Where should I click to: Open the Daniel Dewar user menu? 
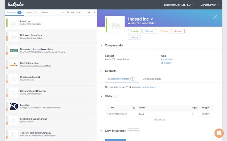pyautogui.click(x=210, y=5)
